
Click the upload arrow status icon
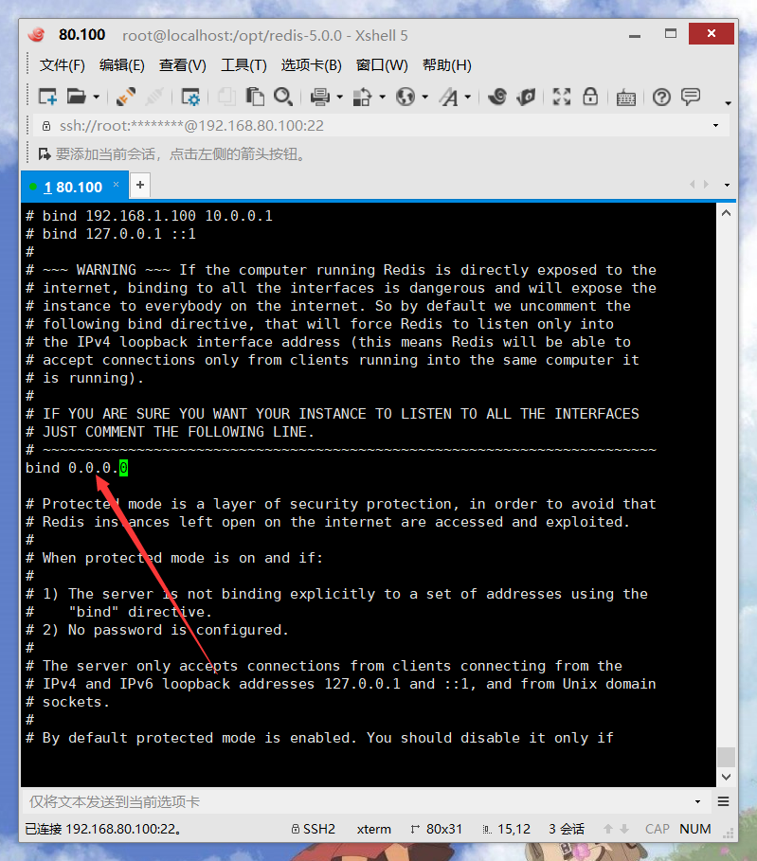pos(608,829)
